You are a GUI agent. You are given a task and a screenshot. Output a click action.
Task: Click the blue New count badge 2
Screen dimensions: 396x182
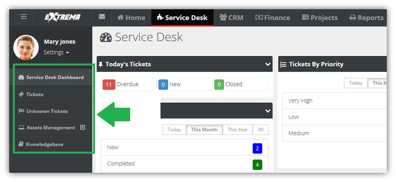coord(257,148)
